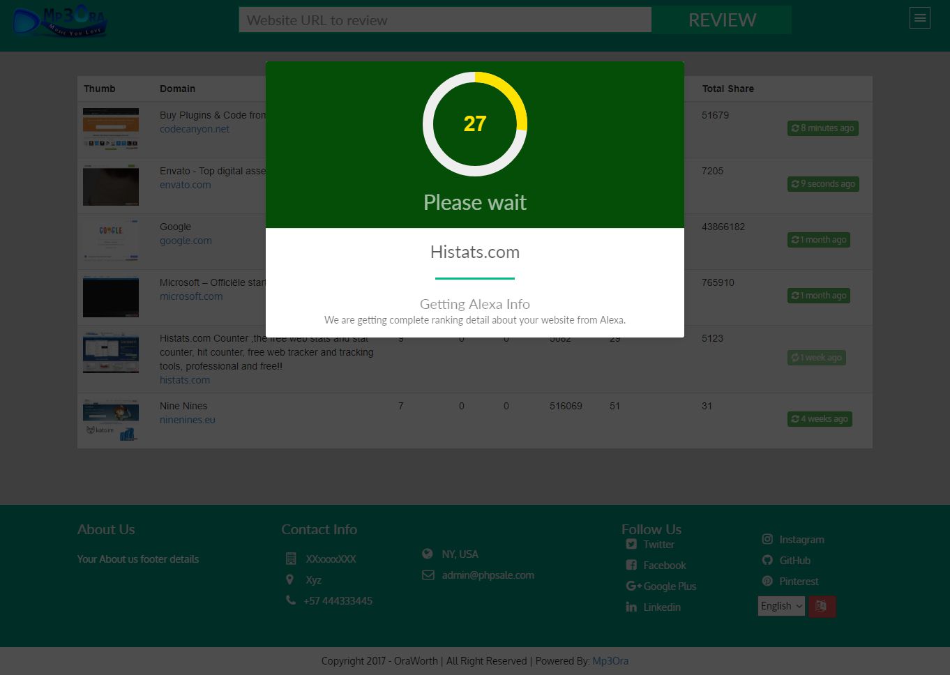This screenshot has width=950, height=675.
Task: Click the Twitter icon in footer
Action: [x=631, y=545]
